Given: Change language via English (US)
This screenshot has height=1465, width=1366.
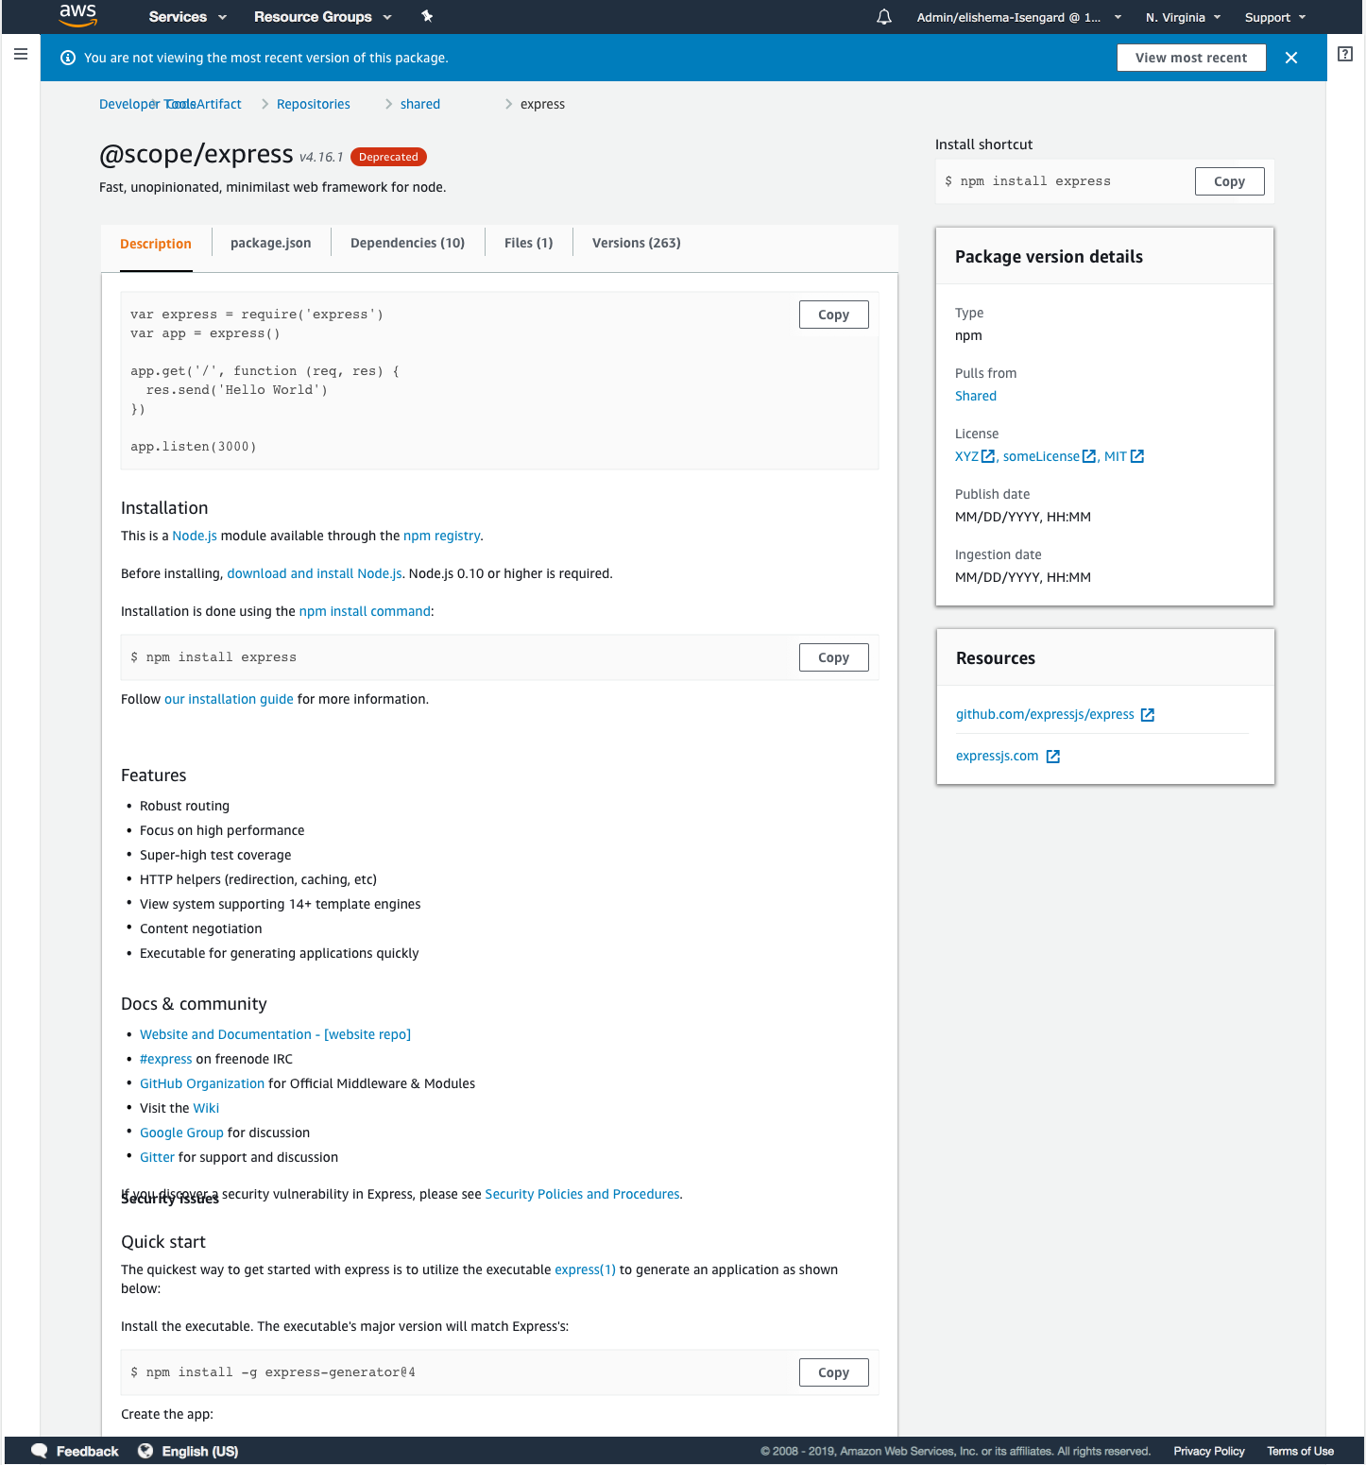Looking at the screenshot, I should [199, 1451].
